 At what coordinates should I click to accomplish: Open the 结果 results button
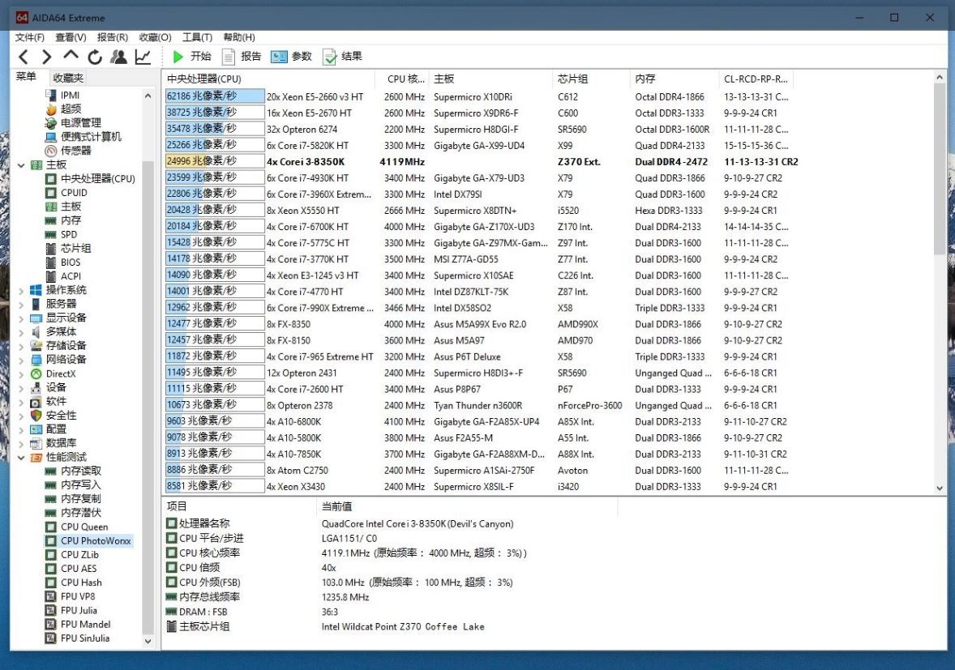[x=341, y=57]
